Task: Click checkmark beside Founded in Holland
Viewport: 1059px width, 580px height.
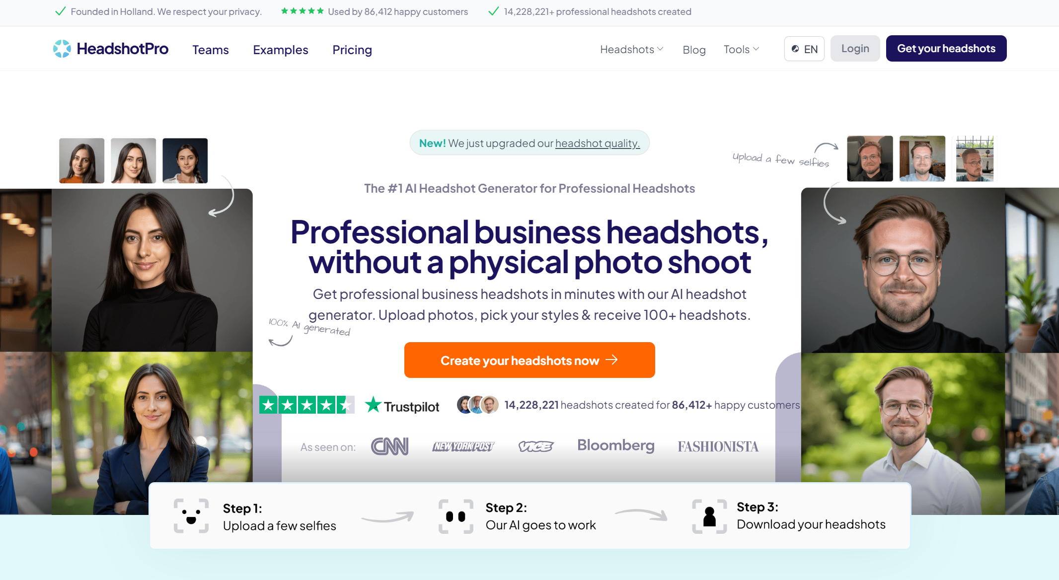Action: click(60, 11)
